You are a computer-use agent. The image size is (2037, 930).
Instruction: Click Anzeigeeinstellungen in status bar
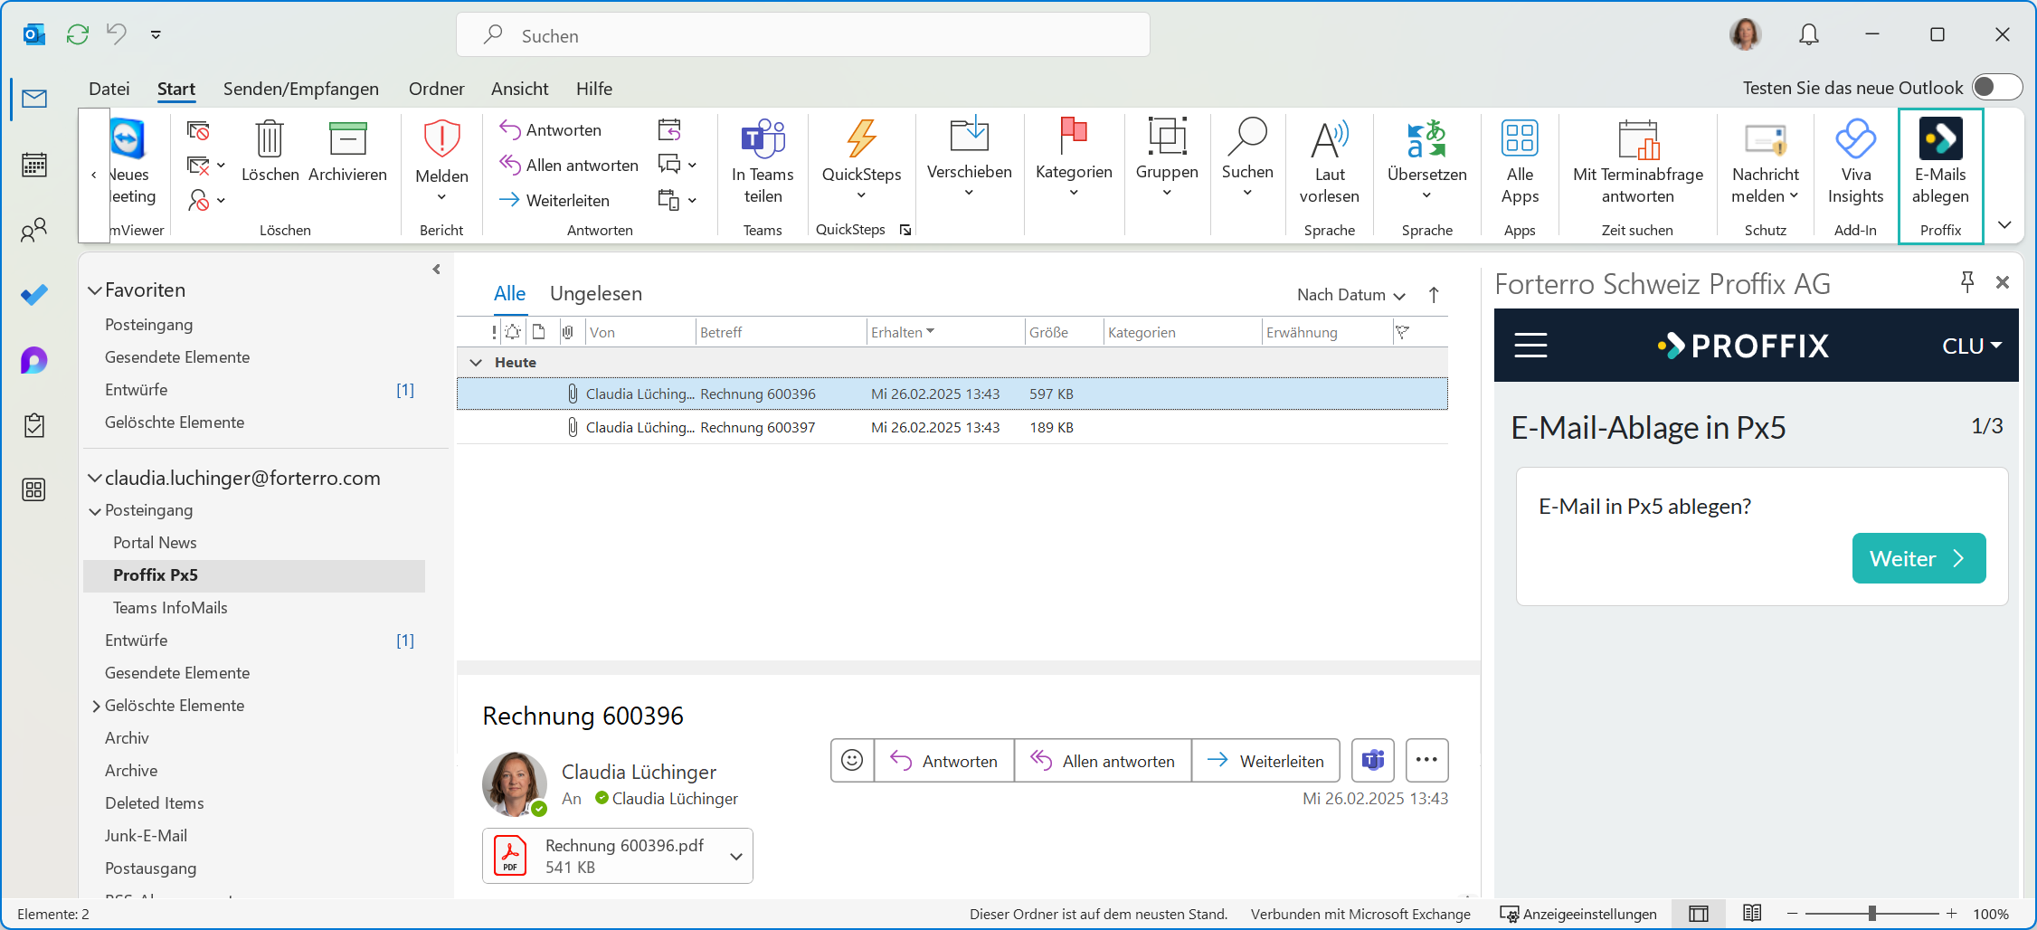click(1578, 914)
